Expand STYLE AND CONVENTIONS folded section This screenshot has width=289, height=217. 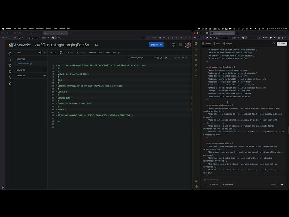coord(56,115)
